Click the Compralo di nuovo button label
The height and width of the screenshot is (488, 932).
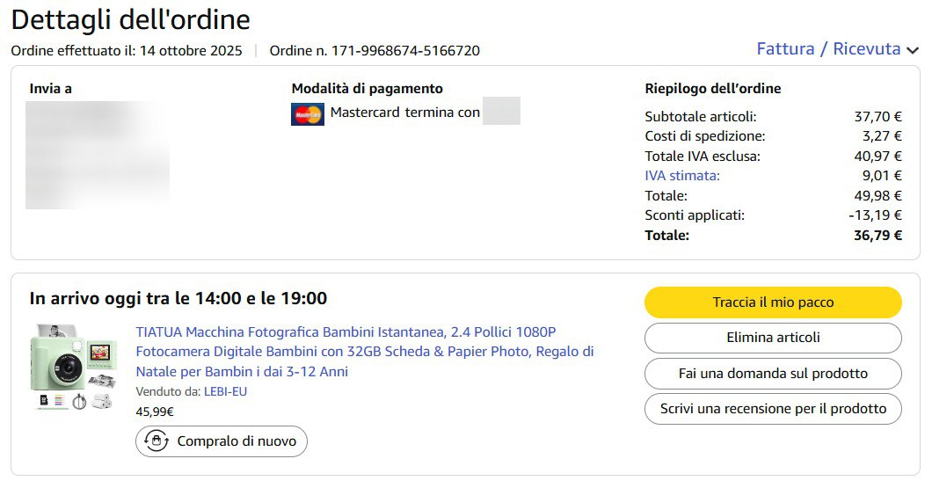point(236,441)
